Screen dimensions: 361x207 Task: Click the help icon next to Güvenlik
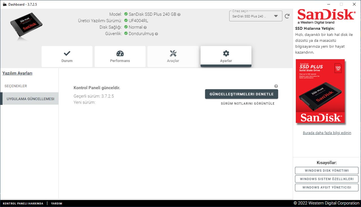[156, 34]
